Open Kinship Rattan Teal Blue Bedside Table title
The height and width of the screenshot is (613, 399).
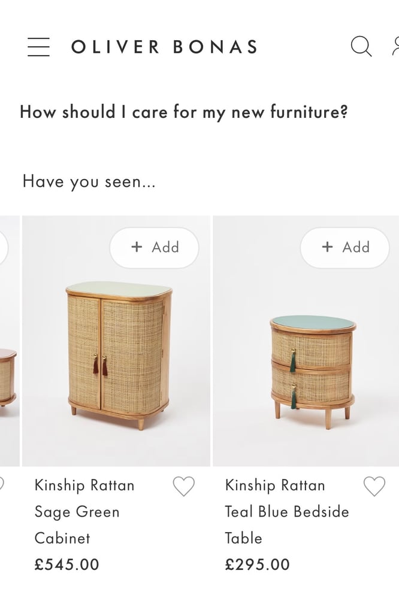(x=287, y=511)
